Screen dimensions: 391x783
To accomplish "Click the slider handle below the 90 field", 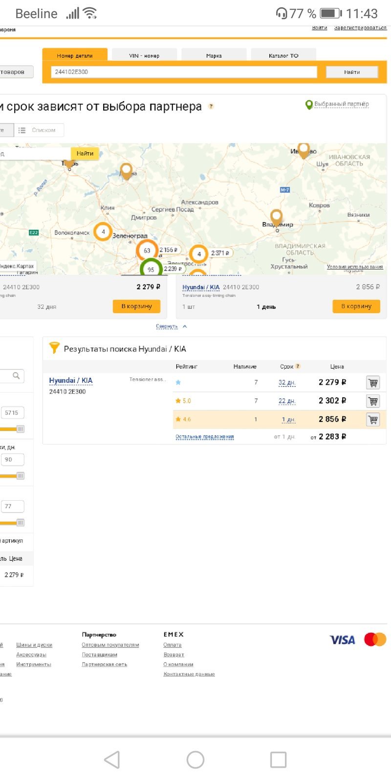I will tap(21, 476).
